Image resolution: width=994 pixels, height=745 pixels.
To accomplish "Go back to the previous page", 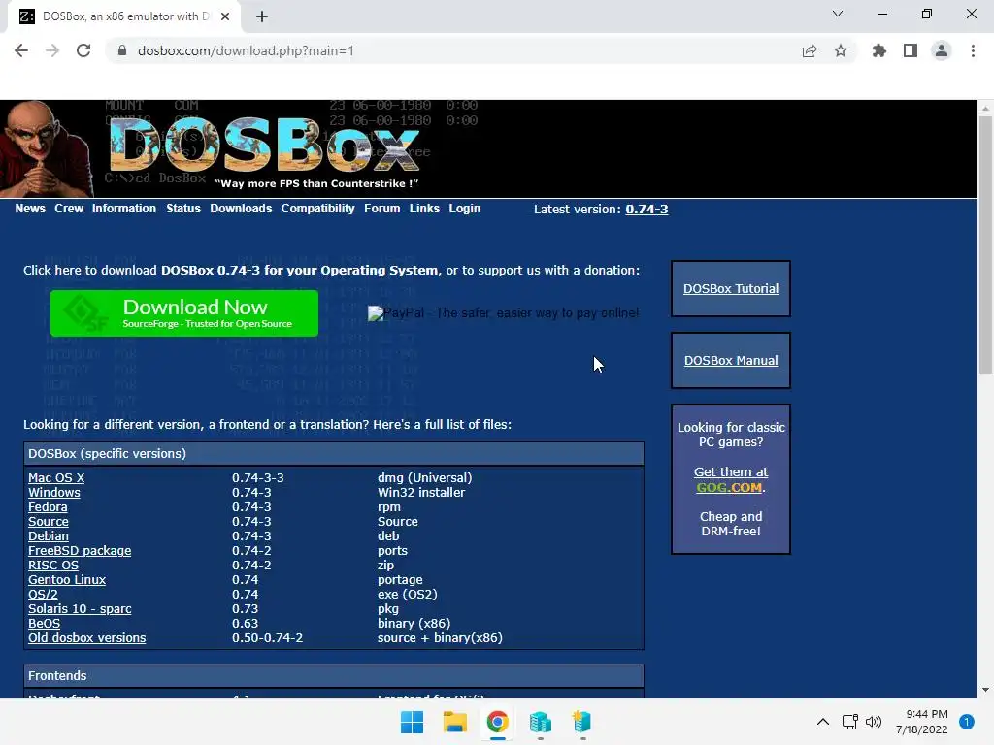I will point(21,50).
